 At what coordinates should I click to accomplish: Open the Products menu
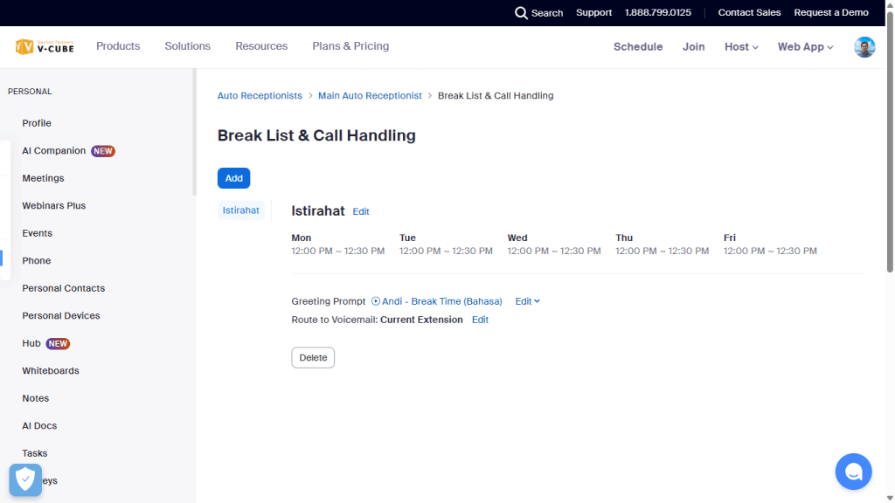click(117, 45)
